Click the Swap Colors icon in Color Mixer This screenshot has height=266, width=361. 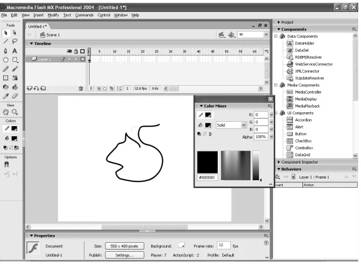(x=210, y=134)
